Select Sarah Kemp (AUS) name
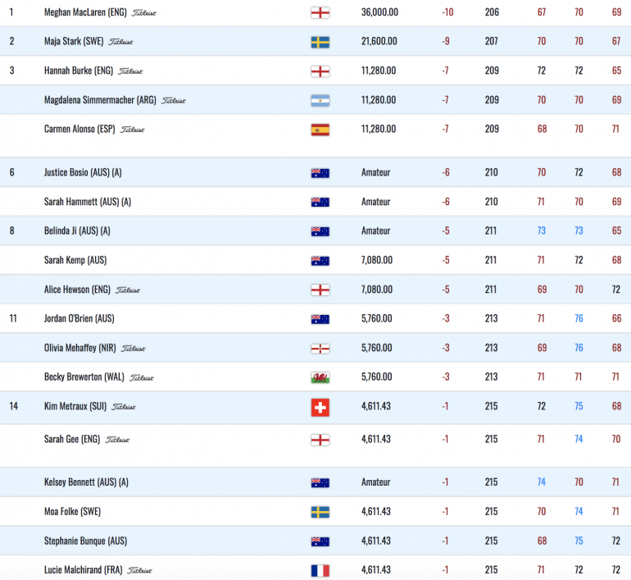 click(x=75, y=260)
